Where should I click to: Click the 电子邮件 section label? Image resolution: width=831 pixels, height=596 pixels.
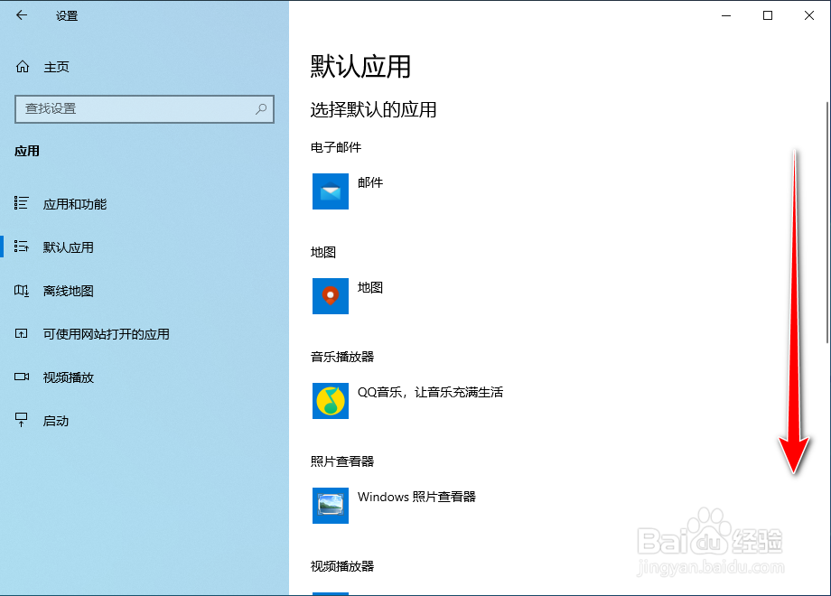click(x=336, y=147)
